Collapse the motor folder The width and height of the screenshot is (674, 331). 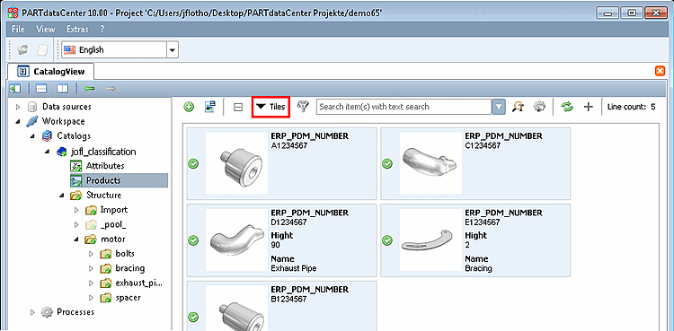(76, 240)
